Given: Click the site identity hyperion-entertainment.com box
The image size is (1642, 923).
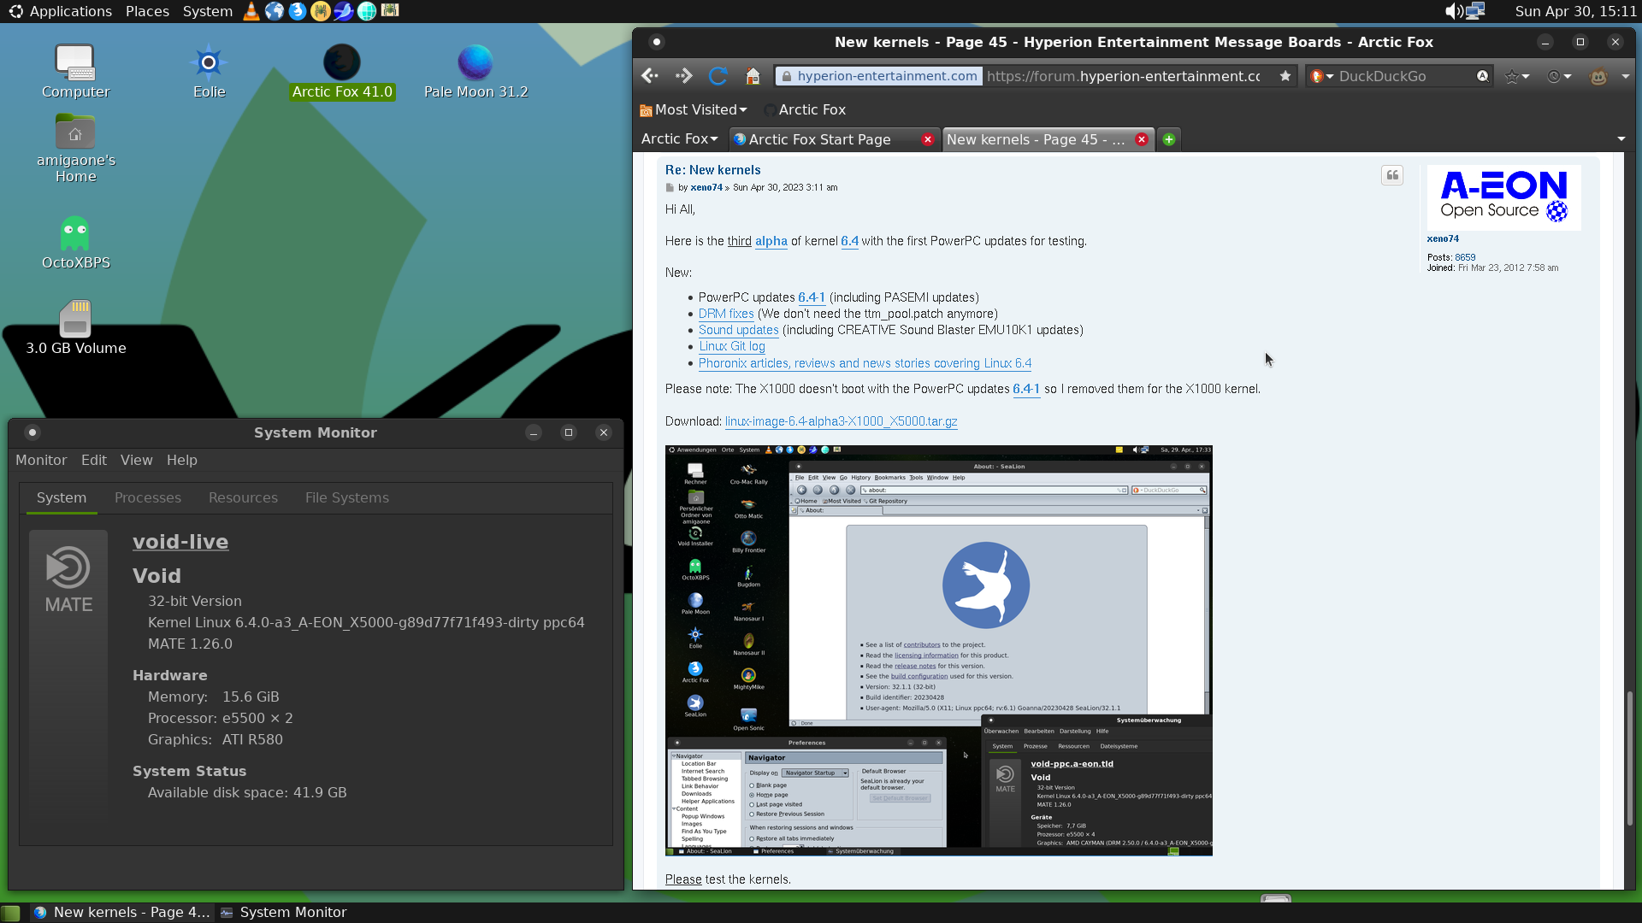Looking at the screenshot, I should (x=878, y=76).
